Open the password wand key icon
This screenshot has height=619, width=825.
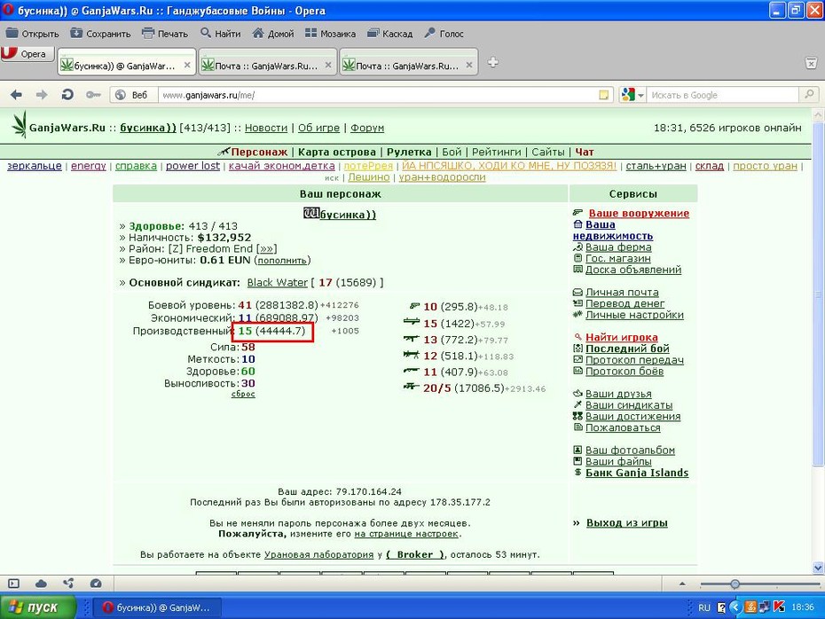(x=93, y=95)
